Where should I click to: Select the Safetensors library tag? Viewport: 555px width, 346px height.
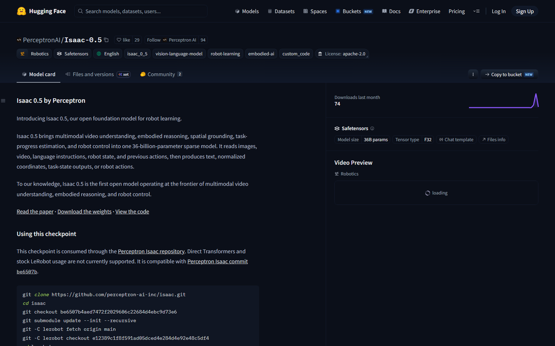tap(72, 54)
